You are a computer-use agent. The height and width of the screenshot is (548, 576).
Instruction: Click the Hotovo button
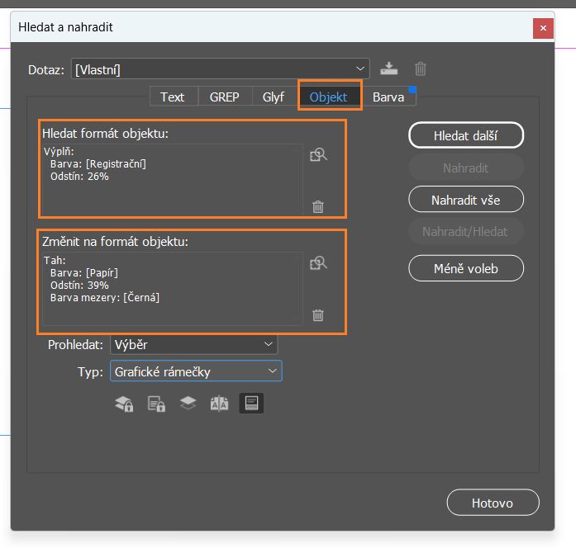(493, 503)
